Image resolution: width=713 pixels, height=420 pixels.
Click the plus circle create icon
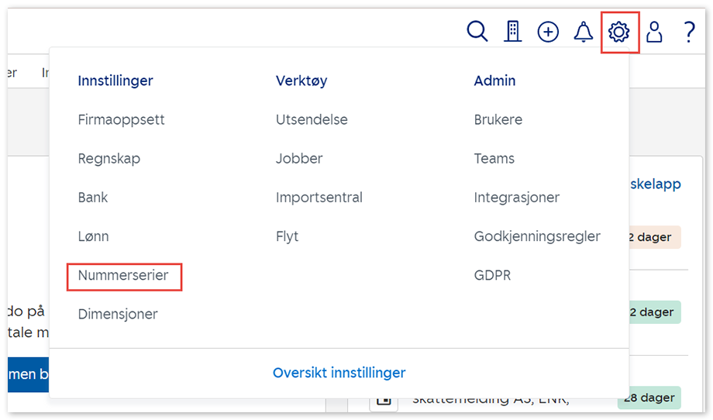click(x=548, y=32)
